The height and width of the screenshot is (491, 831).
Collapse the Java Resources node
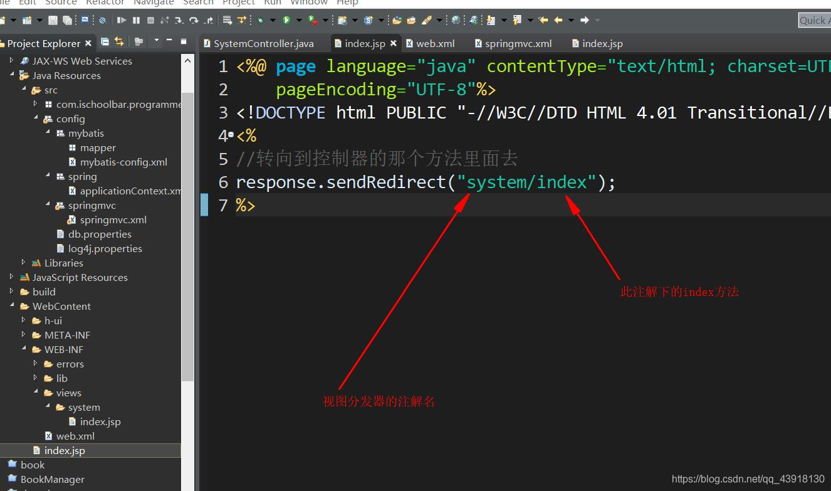click(11, 75)
